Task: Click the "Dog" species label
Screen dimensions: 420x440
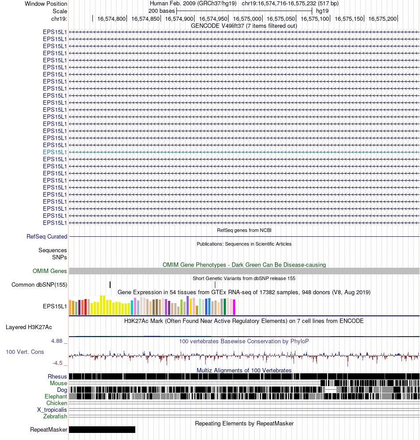Action: point(62,390)
